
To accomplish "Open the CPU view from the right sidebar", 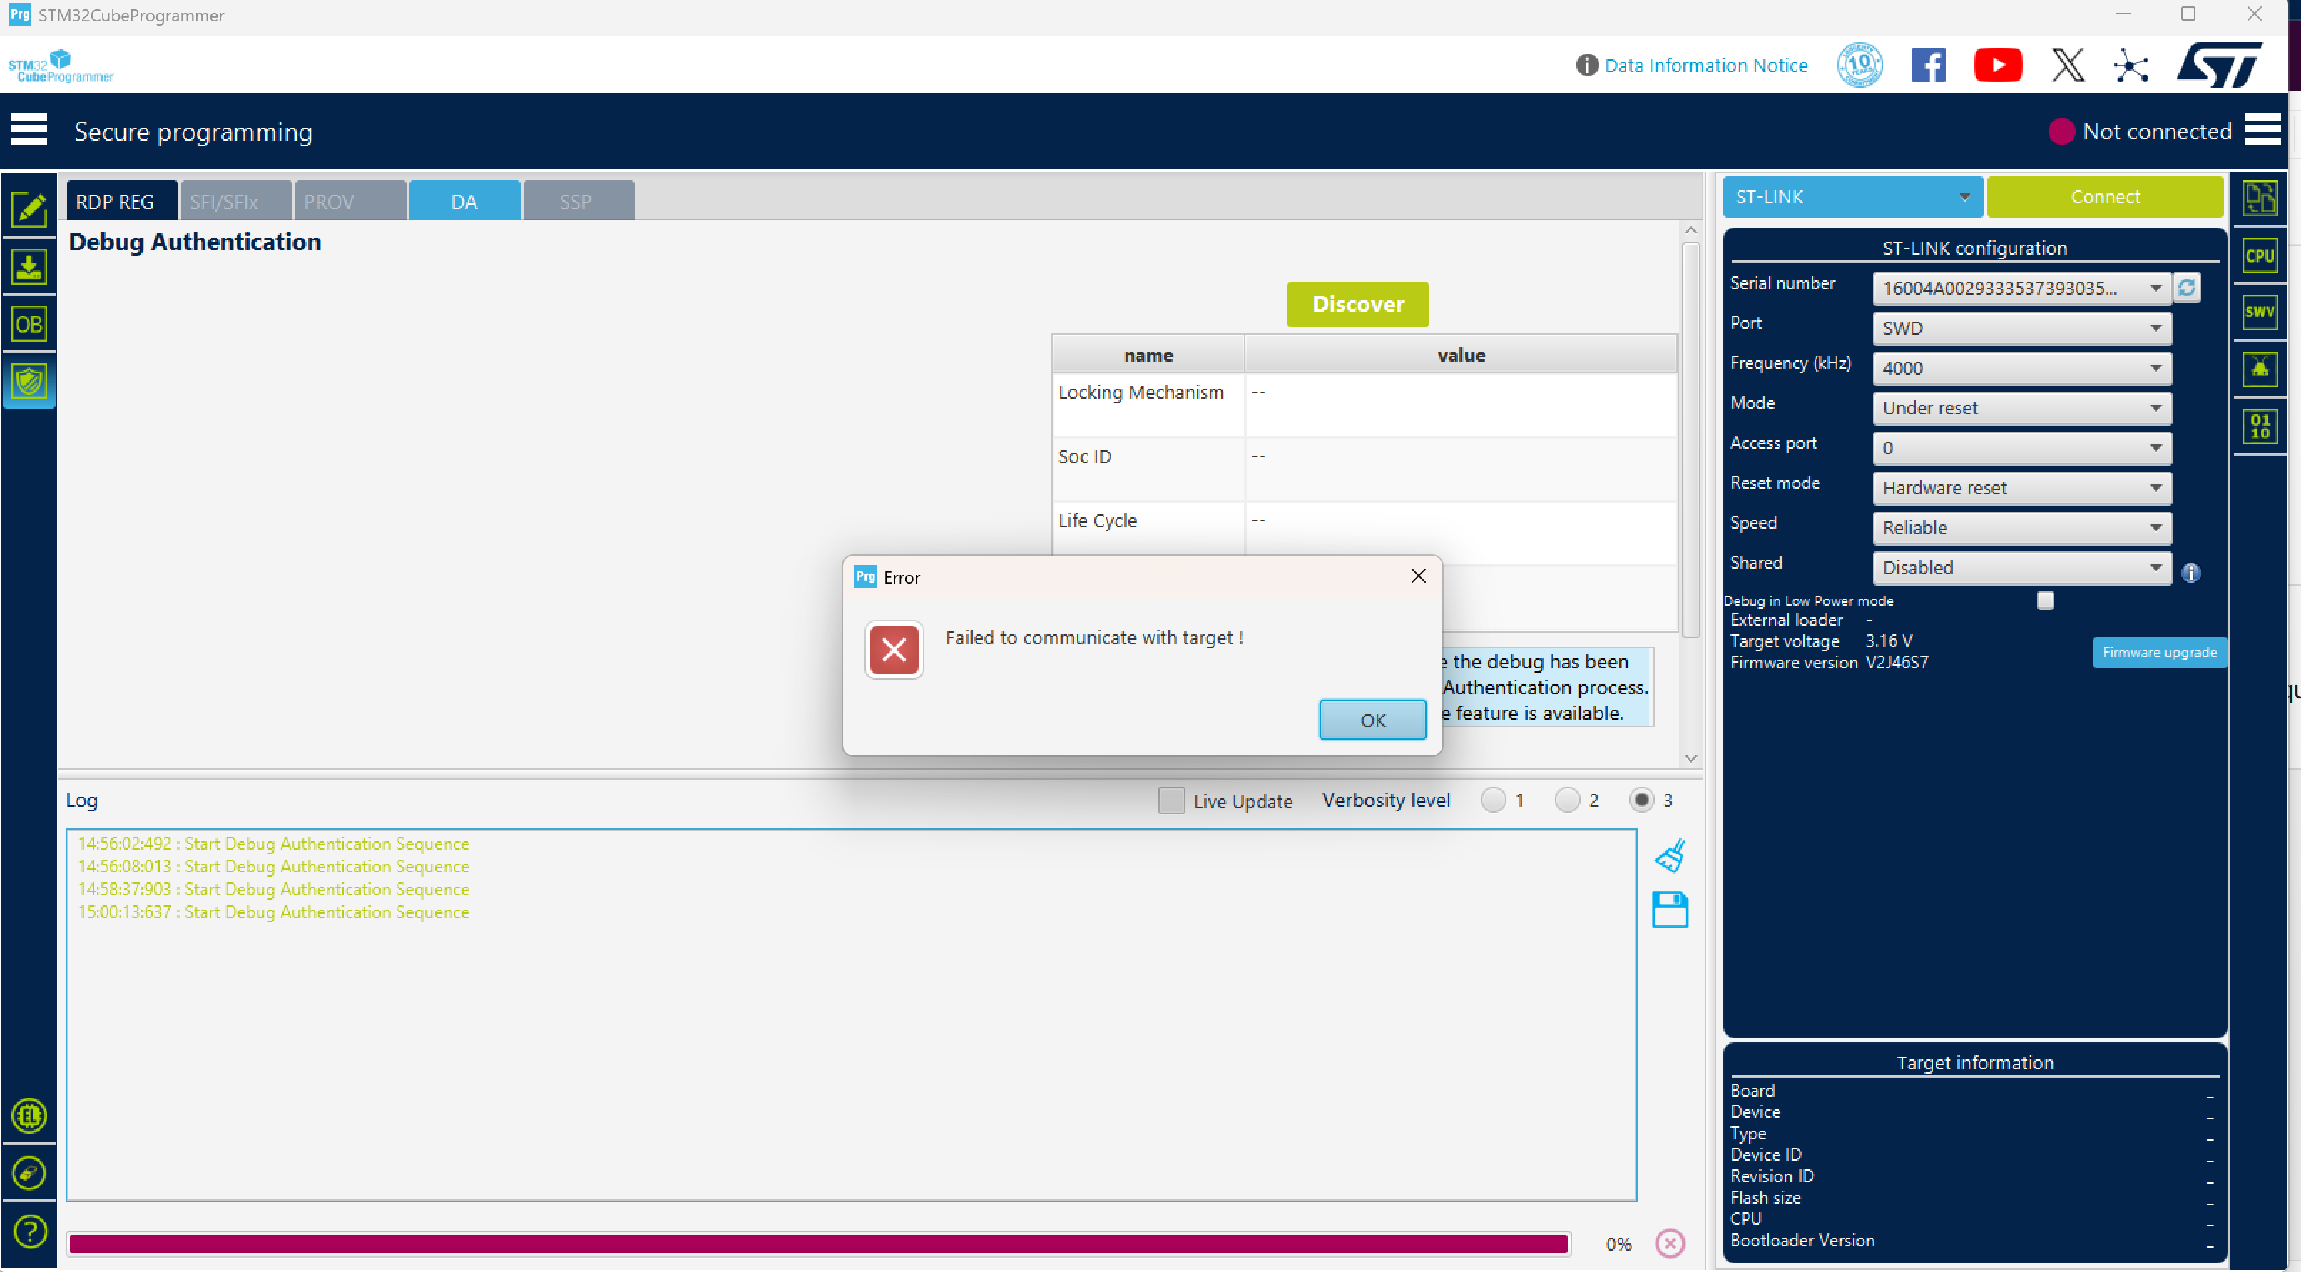I will (2261, 255).
